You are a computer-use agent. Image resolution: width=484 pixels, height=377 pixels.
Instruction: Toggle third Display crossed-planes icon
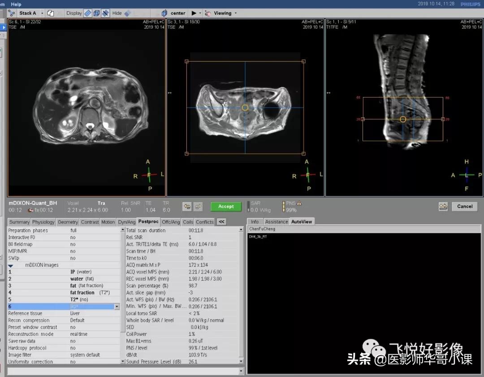tap(105, 13)
